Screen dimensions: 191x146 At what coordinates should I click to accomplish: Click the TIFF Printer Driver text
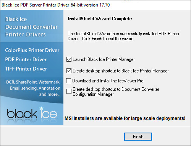point(26,69)
